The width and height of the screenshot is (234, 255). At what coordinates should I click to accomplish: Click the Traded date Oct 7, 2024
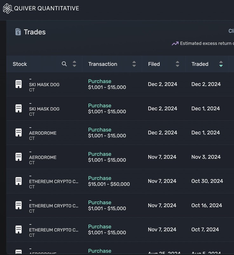pos(205,230)
